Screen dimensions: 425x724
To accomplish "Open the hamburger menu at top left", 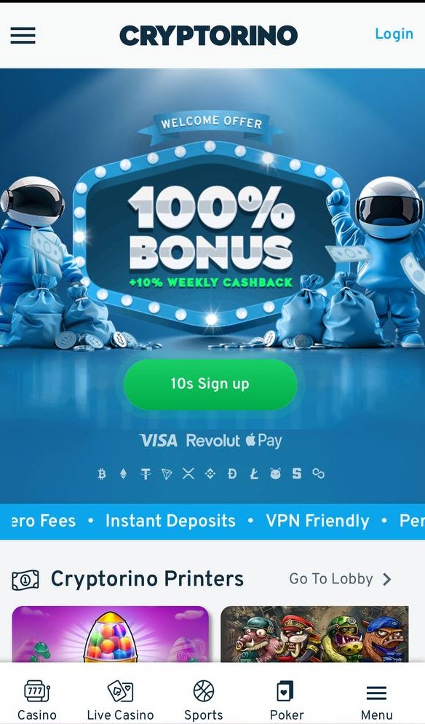I will click(x=23, y=35).
